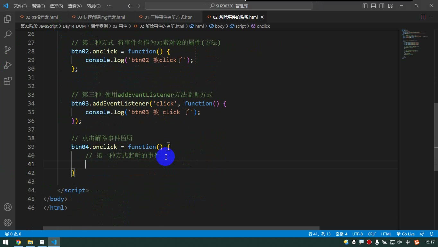Open Google Chrome from the taskbar
The image size is (438, 247).
tap(18, 242)
